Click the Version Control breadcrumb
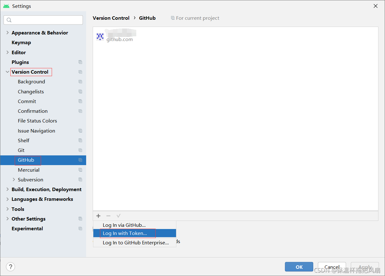 tap(111, 18)
